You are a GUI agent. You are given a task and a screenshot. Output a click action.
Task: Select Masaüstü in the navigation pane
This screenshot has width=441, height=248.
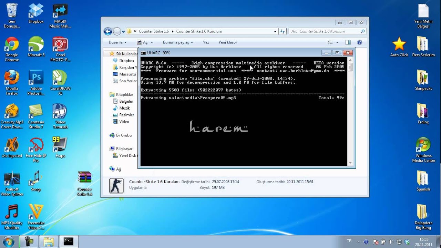(124, 74)
